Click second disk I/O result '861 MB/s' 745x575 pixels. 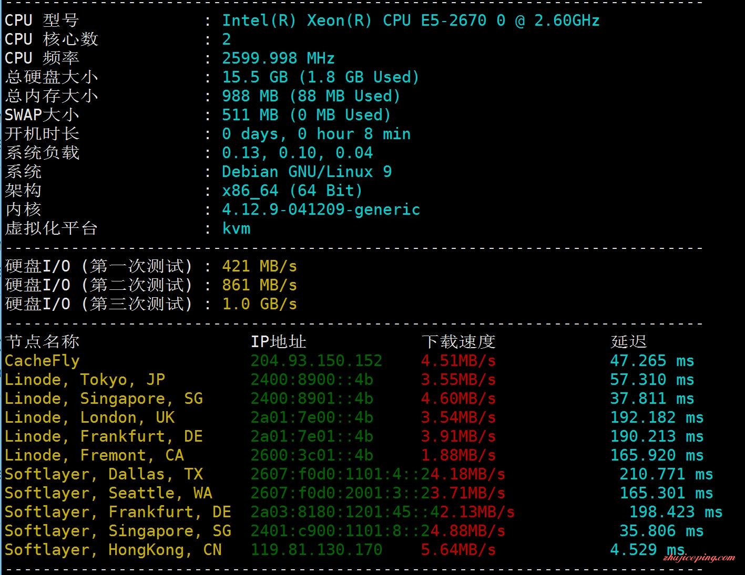(x=259, y=285)
